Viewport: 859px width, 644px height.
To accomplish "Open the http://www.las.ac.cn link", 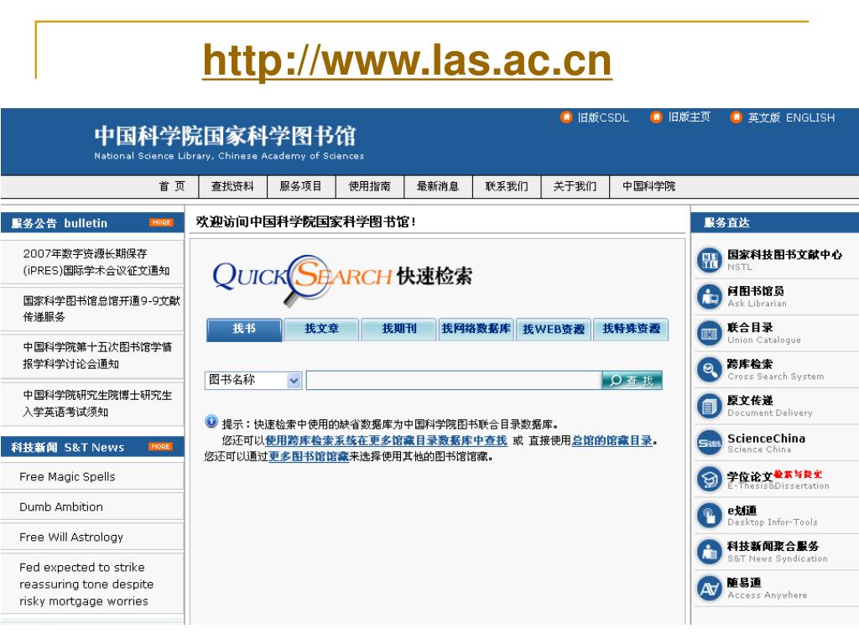I will pos(407,60).
